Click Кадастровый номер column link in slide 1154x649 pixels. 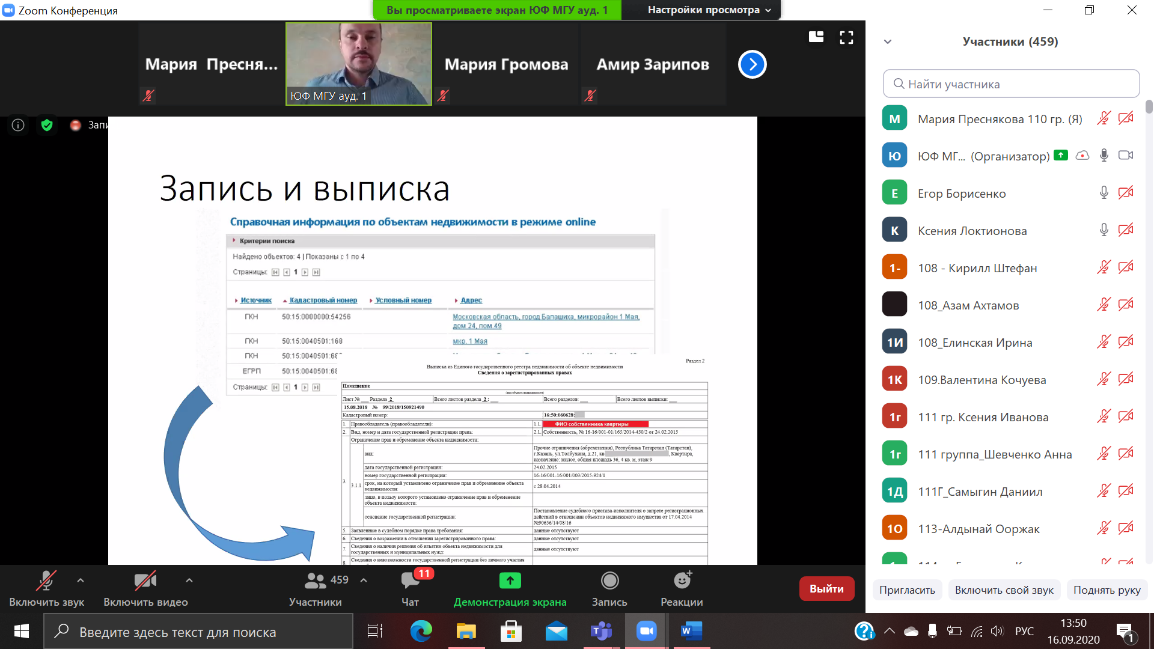coord(323,300)
